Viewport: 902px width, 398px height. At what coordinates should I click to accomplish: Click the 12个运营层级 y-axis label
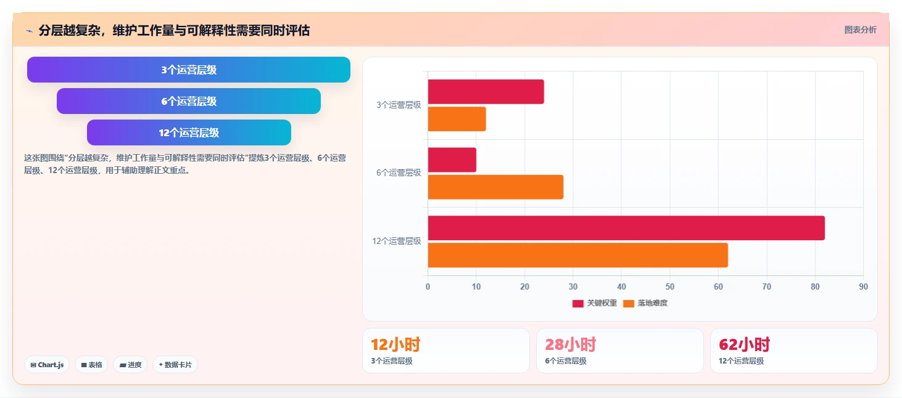(397, 241)
